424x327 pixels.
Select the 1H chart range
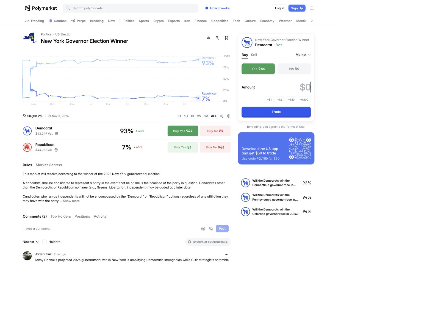point(179,116)
